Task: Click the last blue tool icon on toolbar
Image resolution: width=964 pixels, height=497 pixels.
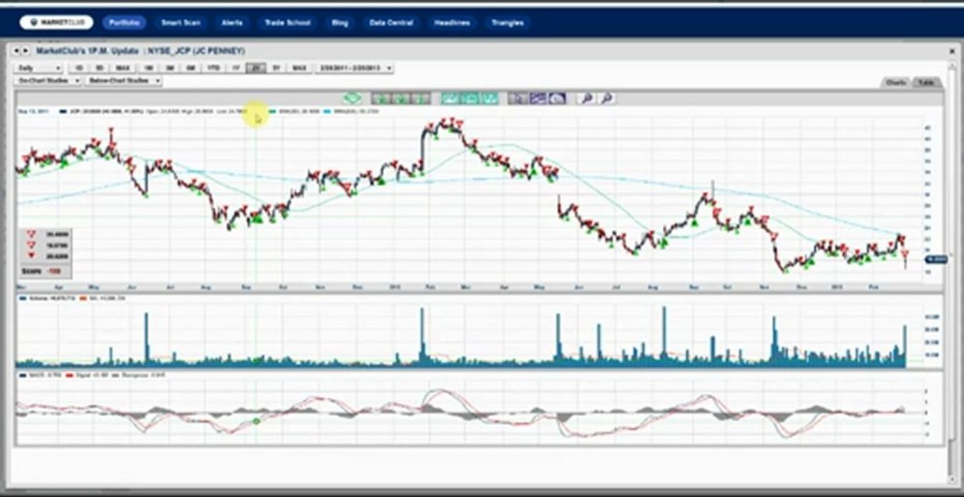Action: point(557,99)
